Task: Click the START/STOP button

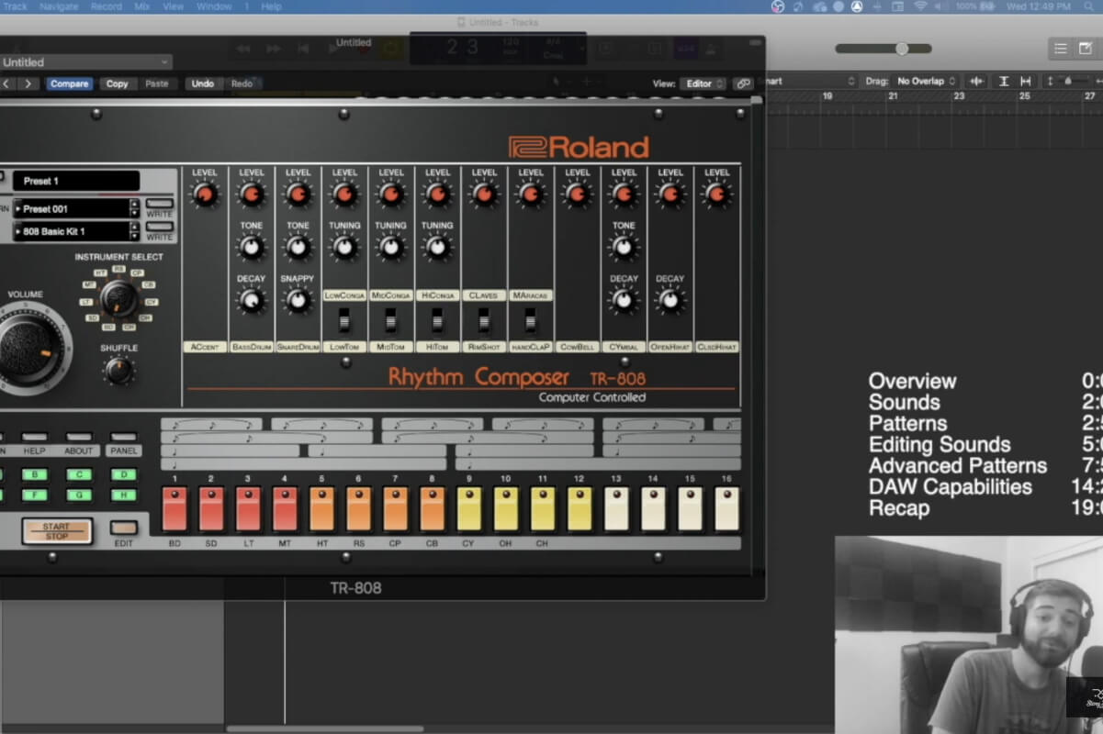Action: (x=57, y=530)
